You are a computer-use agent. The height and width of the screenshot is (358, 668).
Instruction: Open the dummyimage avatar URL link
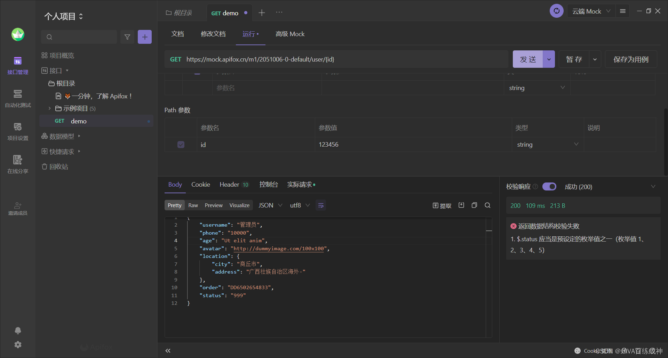click(278, 249)
